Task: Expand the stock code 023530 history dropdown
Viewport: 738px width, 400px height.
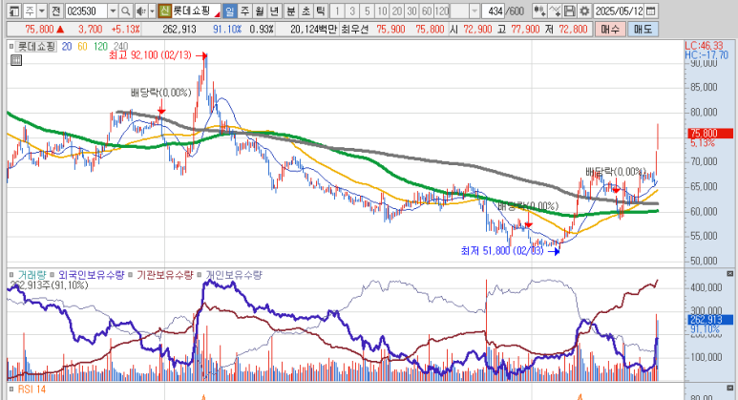Action: pos(113,11)
